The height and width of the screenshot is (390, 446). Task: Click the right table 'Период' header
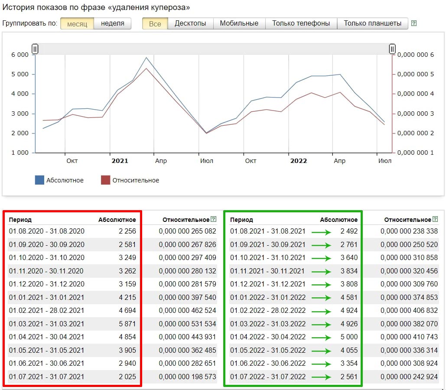pyautogui.click(x=241, y=220)
